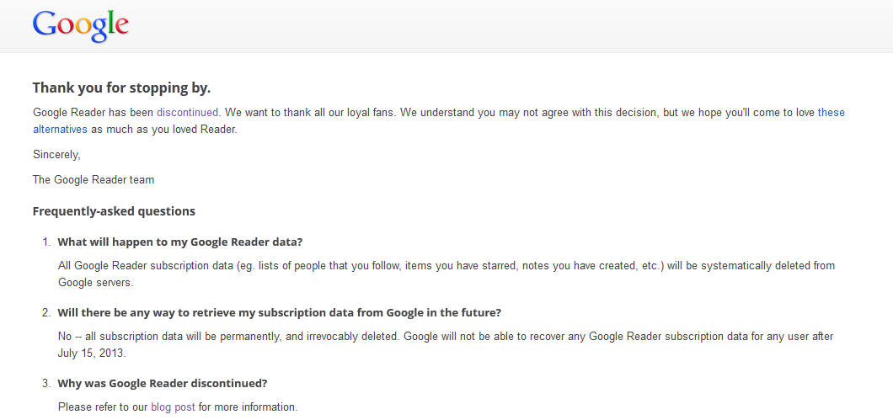Click the Google logo

[x=80, y=26]
